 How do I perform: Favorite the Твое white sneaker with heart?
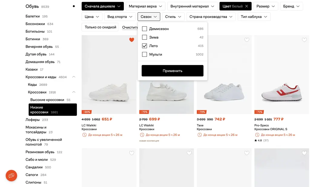point(247,40)
